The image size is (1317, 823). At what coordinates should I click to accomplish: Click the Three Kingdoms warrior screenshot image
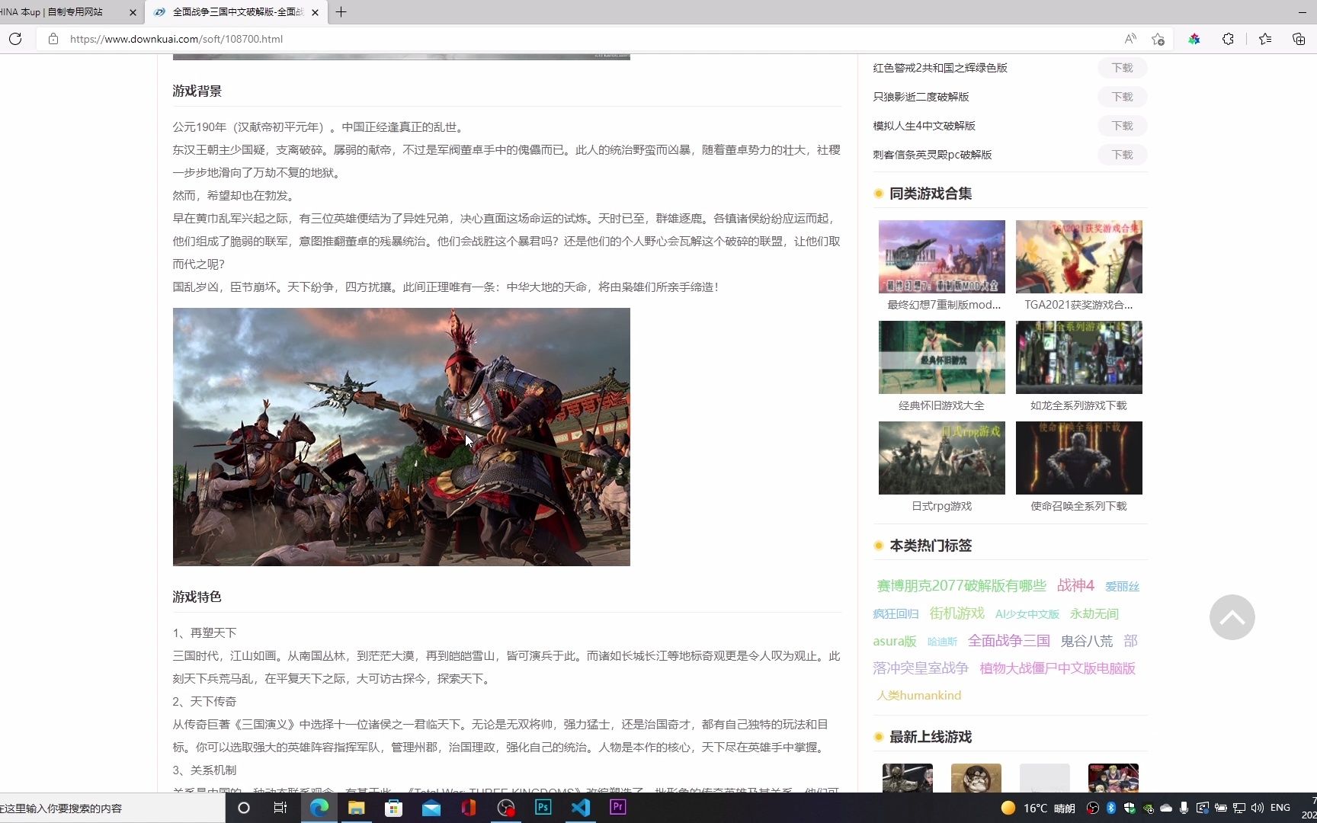402,437
